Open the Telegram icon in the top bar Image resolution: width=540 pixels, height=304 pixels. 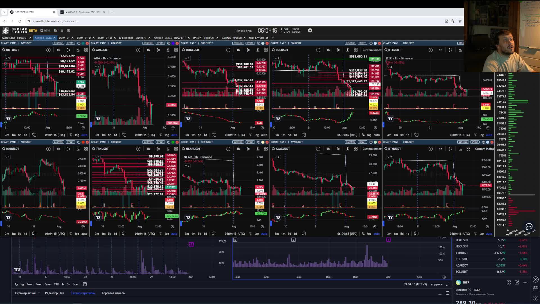[x=310, y=30]
